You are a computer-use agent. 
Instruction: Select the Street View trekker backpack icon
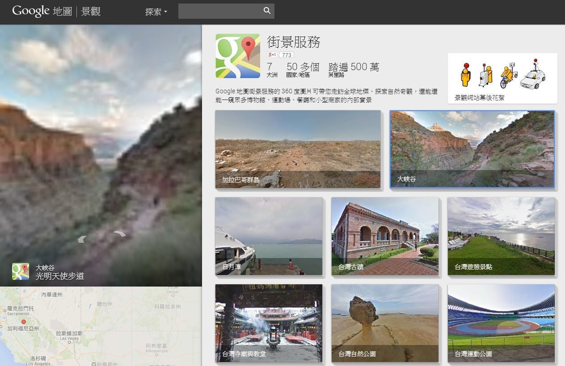(x=485, y=75)
